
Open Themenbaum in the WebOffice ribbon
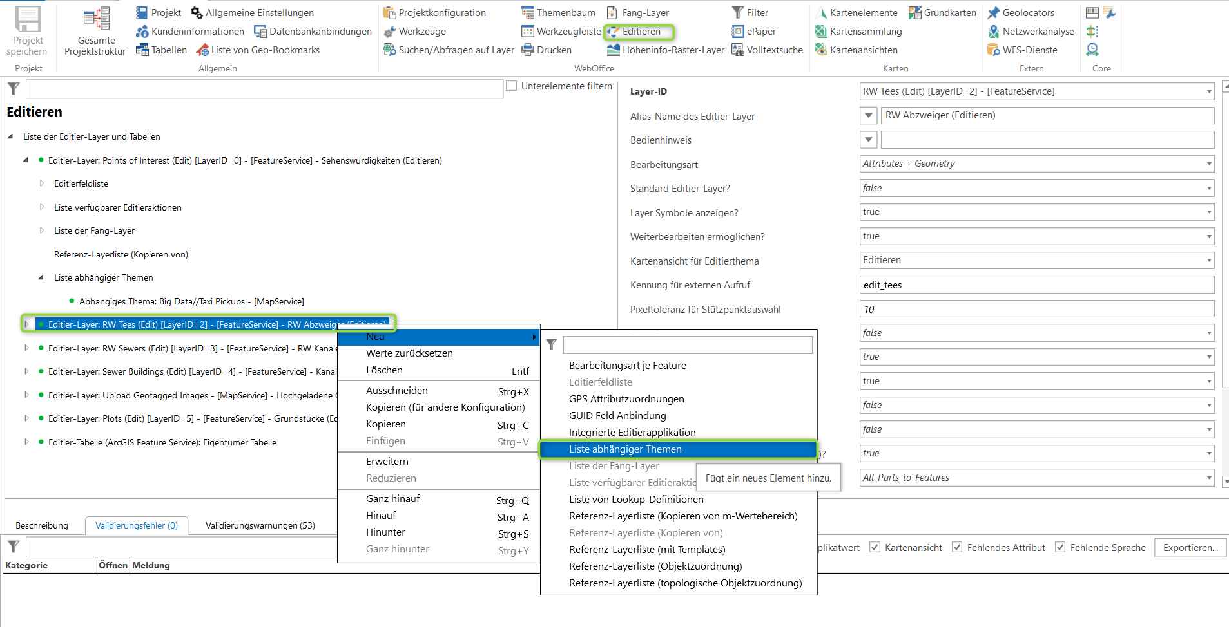[558, 13]
